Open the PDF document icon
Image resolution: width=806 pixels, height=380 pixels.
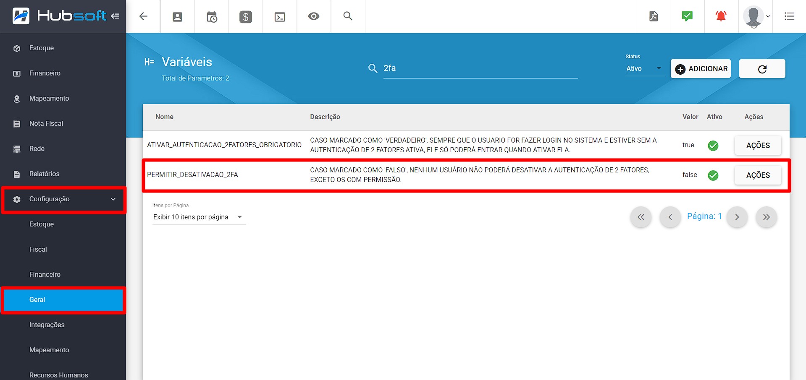(654, 16)
